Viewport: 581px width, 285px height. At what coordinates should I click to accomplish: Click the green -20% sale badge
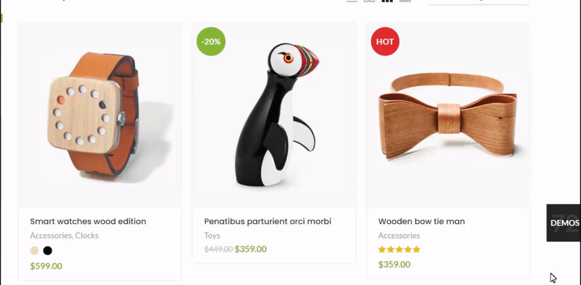211,41
